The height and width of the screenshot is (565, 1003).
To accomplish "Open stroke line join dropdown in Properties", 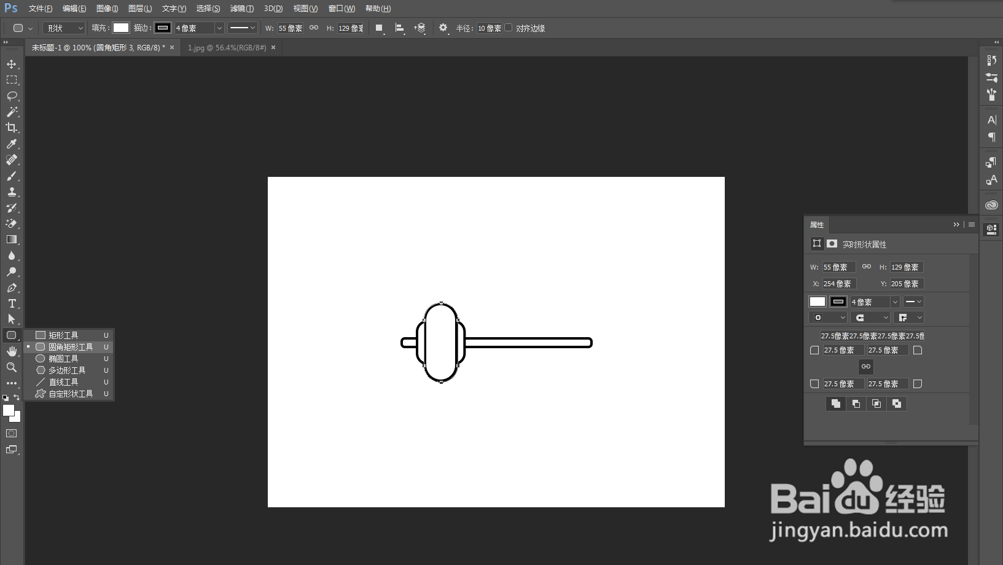I will [909, 318].
